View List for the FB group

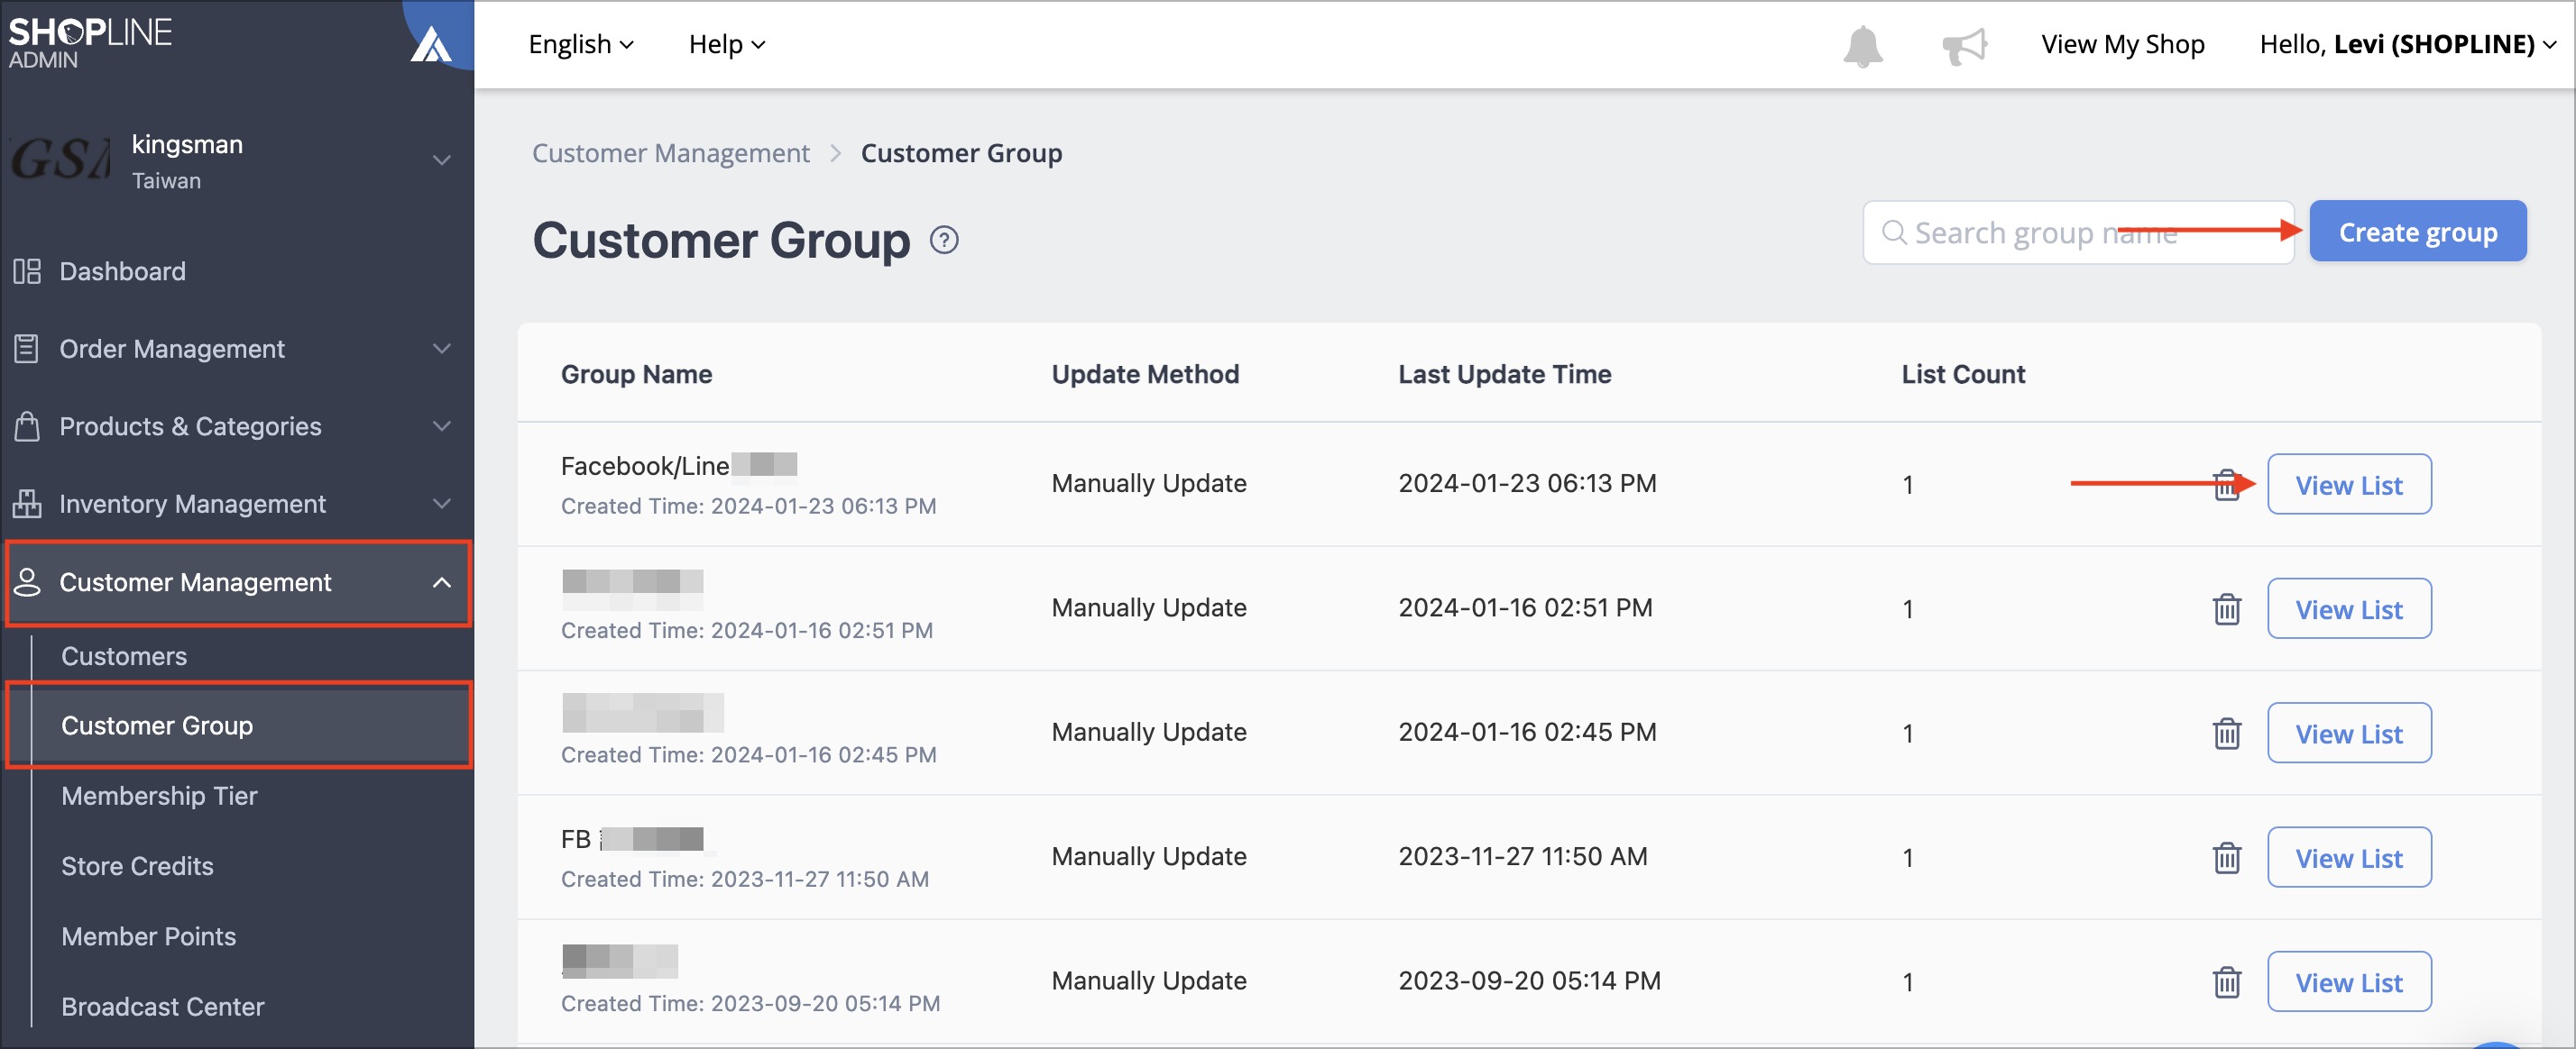(2349, 858)
